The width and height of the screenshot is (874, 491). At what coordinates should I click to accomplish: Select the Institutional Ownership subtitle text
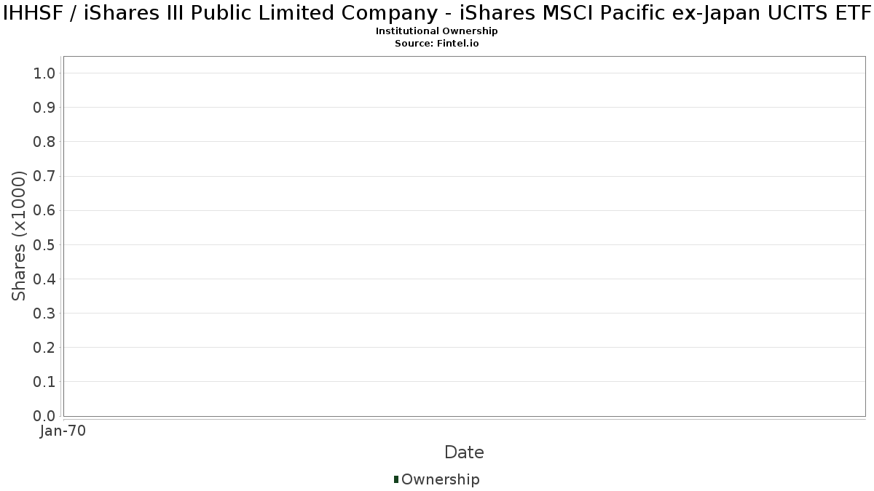point(436,31)
